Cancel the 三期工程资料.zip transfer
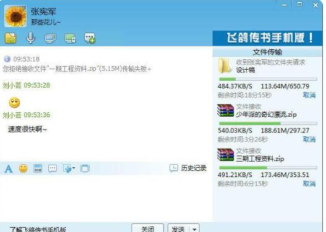Image resolution: width=326 pixels, height=232 pixels. pos(309,183)
